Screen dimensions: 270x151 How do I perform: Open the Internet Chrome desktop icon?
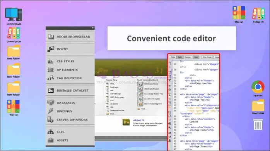[x=258, y=89]
